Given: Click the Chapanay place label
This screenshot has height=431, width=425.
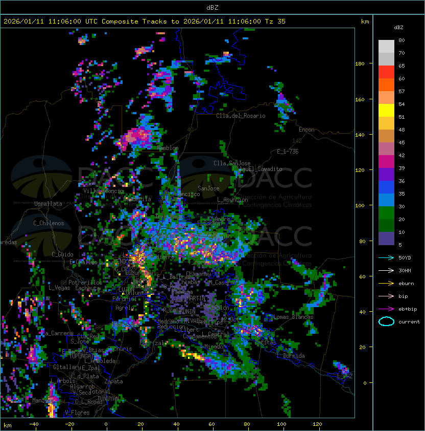Looking at the screenshot, I should click(198, 274).
